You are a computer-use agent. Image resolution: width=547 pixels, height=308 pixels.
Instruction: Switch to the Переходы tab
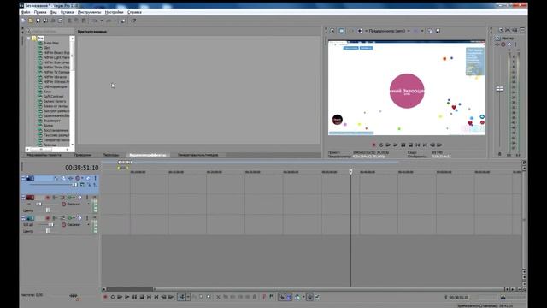coord(110,155)
